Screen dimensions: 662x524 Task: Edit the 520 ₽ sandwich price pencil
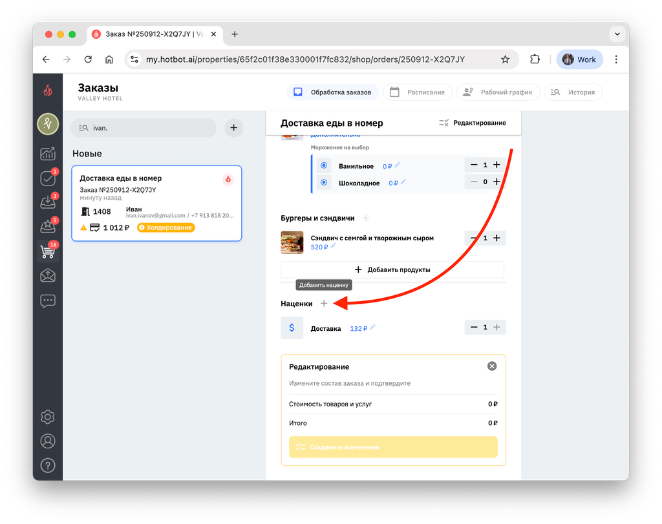333,246
